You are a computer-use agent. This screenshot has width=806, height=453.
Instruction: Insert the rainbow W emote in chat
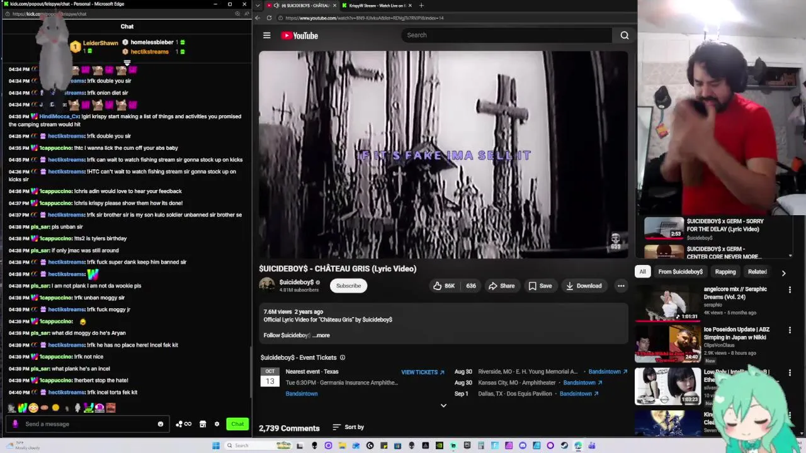(22, 408)
